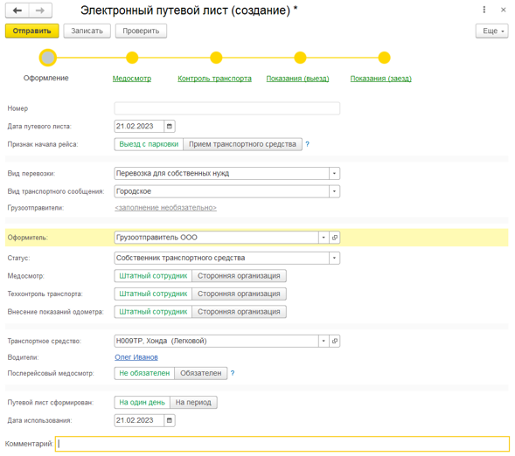515x456 pixels.
Task: Click the Оформление stage label
Action: pyautogui.click(x=46, y=78)
